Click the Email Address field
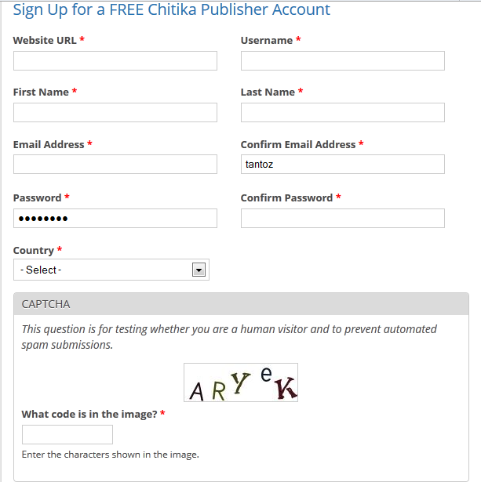Image resolution: width=481 pixels, height=482 pixels. pyautogui.click(x=115, y=165)
